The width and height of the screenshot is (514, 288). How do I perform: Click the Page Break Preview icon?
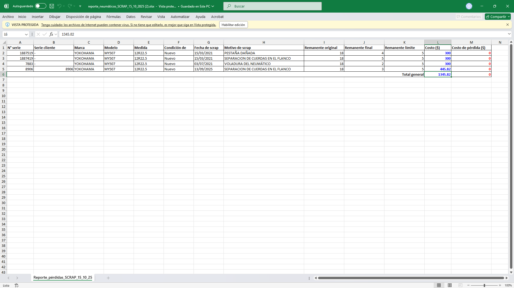[460, 285]
